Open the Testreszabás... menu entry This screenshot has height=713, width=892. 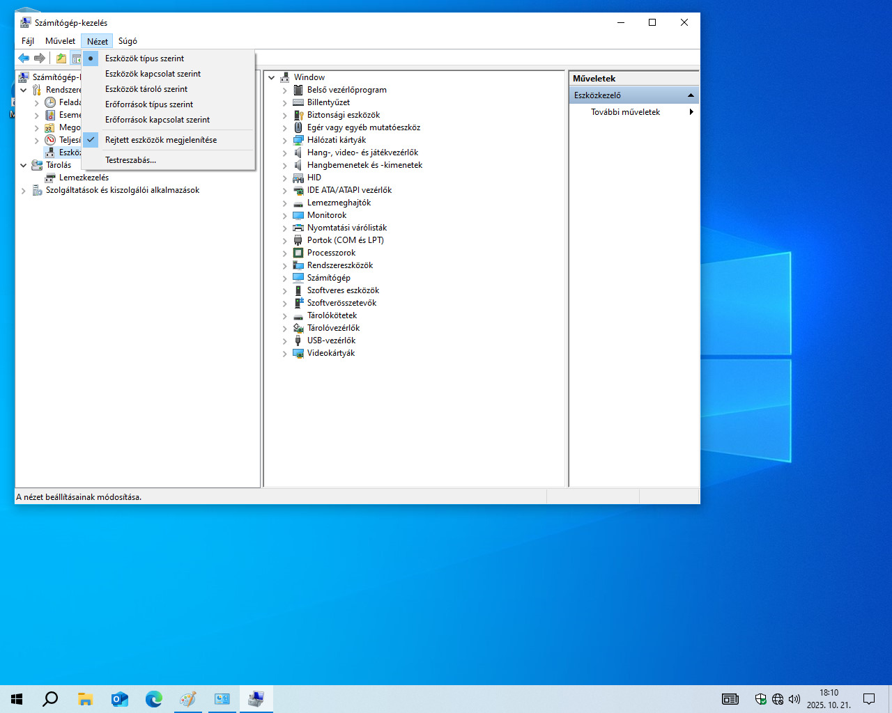click(168, 160)
